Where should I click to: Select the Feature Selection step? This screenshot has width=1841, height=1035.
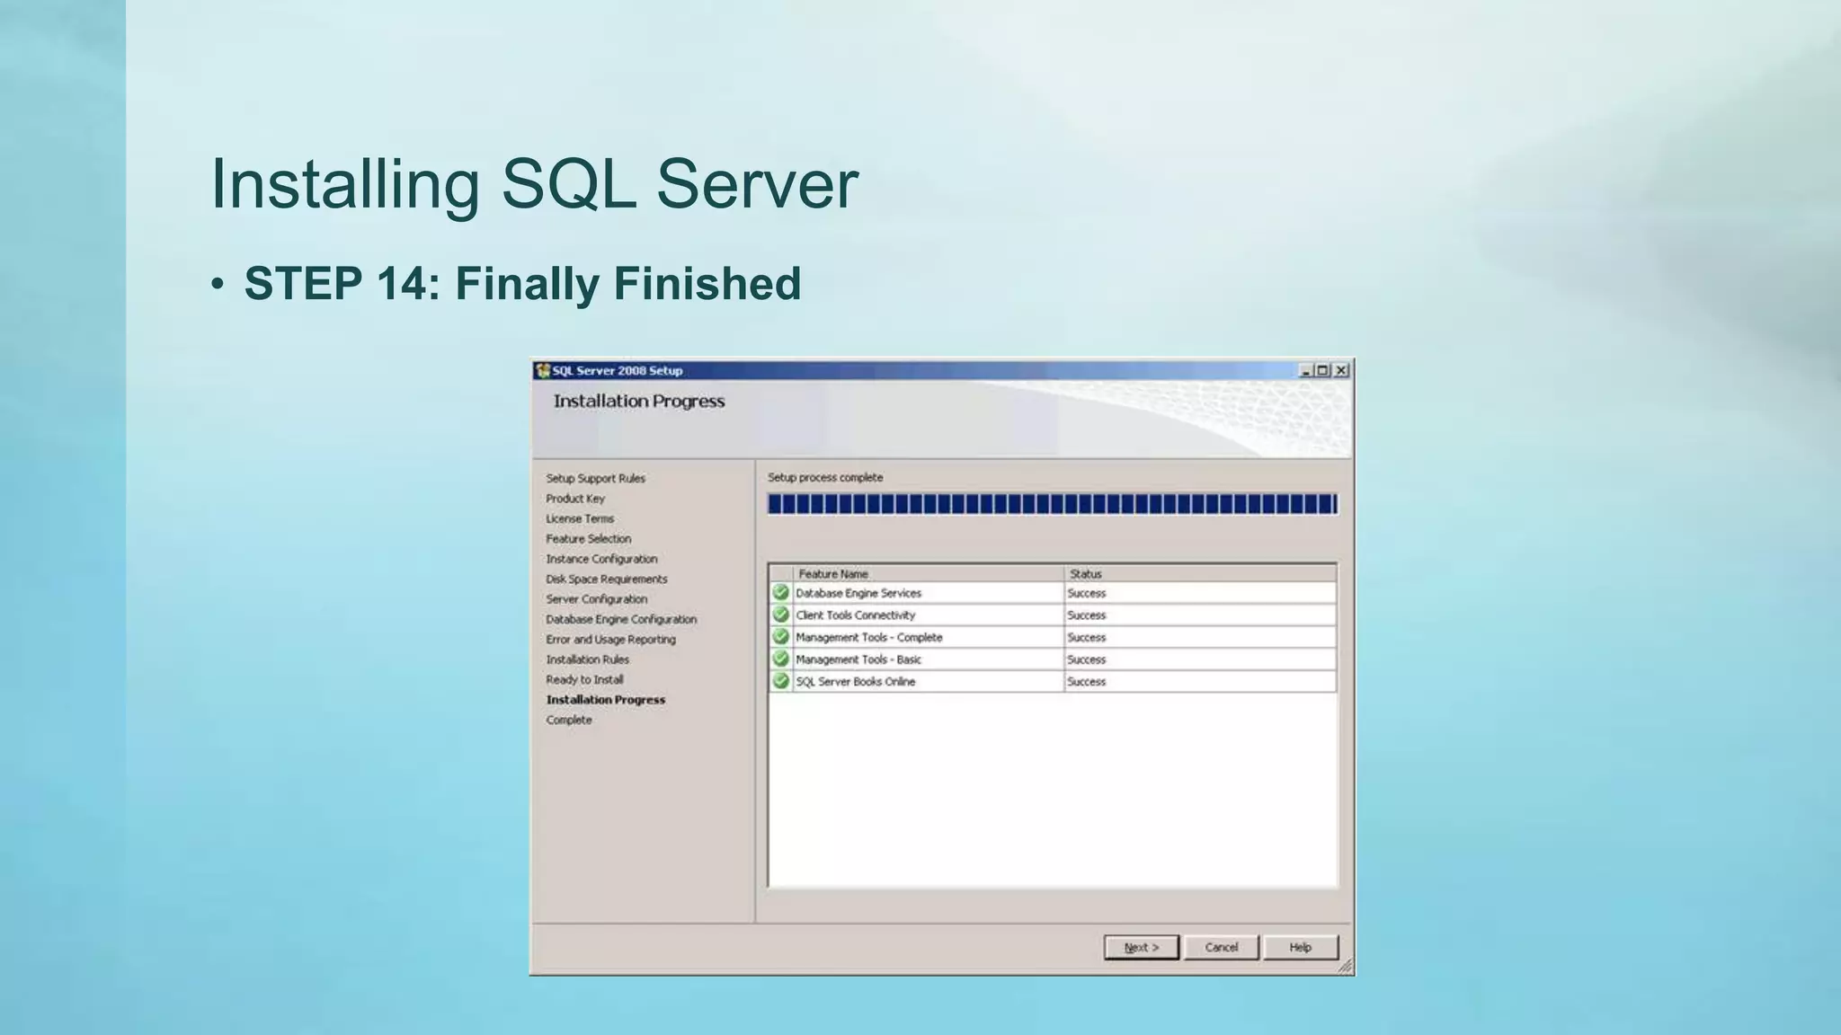click(589, 539)
